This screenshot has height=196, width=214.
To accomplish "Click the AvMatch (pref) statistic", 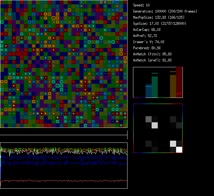I will tap(152, 60).
